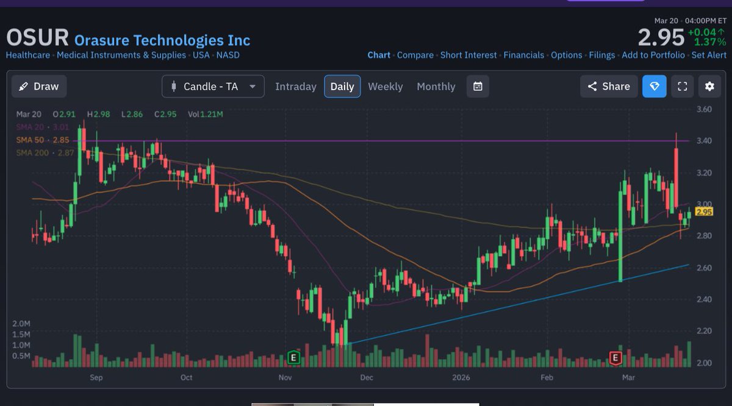Switch to Intraday timeframe

[296, 87]
